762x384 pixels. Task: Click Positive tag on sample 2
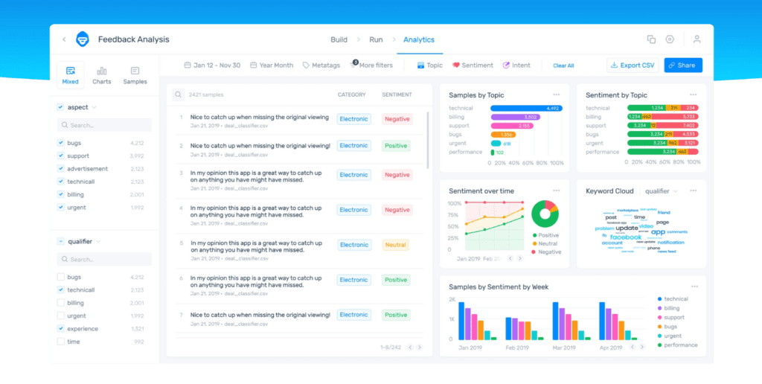pyautogui.click(x=396, y=146)
